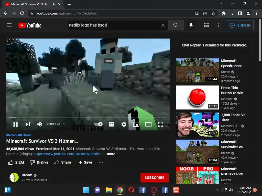Enter fullscreen mode
Viewport: 262px width, 196px height.
click(x=161, y=124)
